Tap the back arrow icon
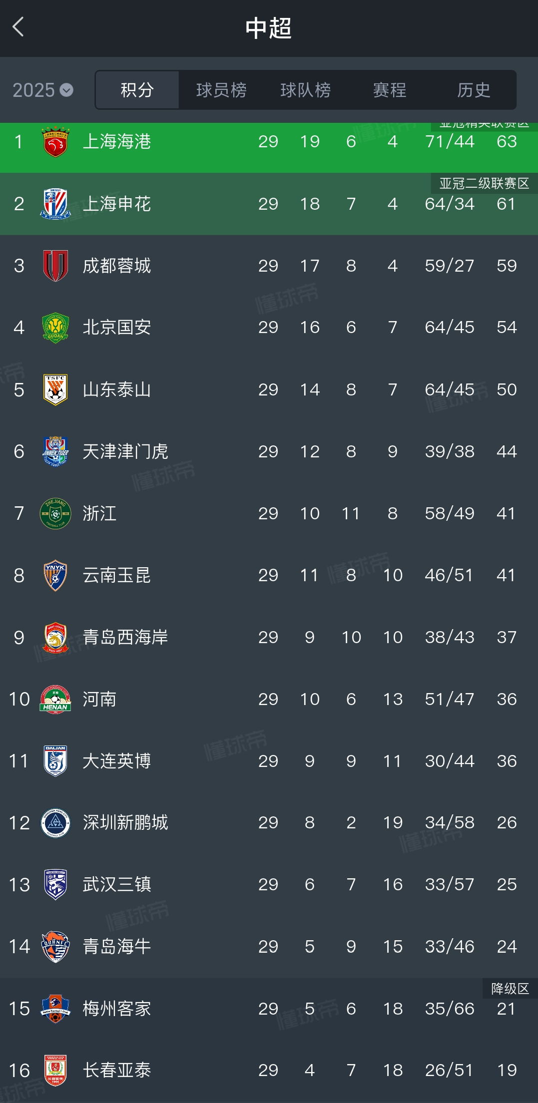The height and width of the screenshot is (1103, 538). (x=18, y=27)
